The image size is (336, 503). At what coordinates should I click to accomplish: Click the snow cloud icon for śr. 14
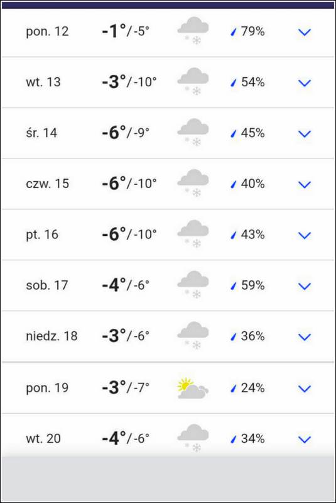click(193, 132)
